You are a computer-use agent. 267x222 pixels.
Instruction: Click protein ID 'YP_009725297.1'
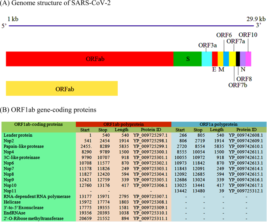coord(150,135)
